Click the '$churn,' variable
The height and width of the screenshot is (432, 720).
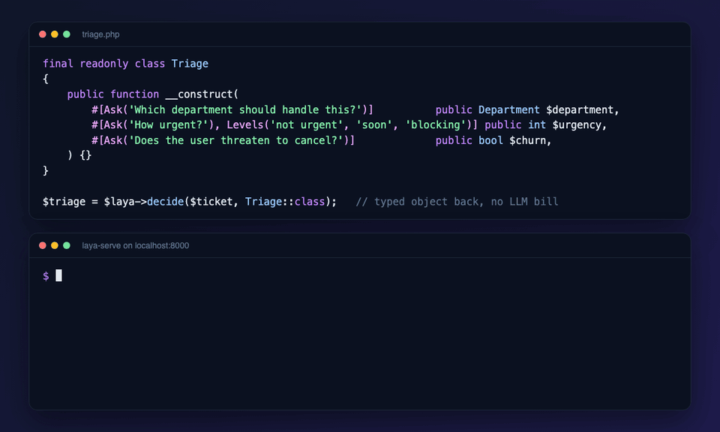(530, 140)
